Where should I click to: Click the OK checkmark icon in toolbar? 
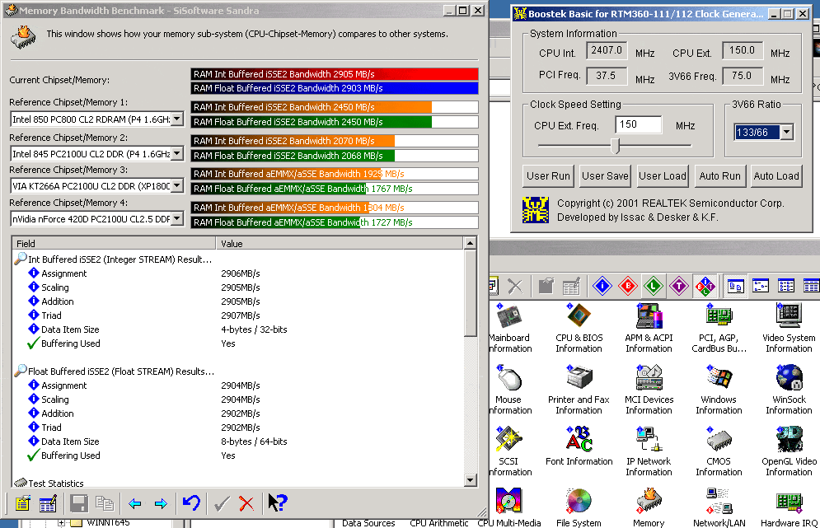pos(222,503)
